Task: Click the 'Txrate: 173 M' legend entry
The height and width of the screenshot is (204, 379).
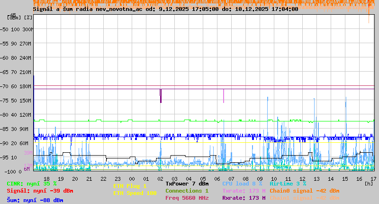Action: [x=244, y=191]
